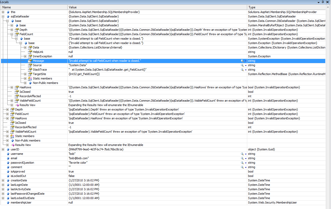Click the magnifier icon for email value

(x=242, y=158)
